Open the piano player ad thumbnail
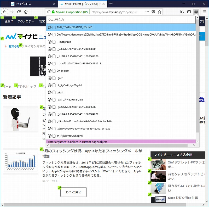Viewport: 209px width, 207px height. pyautogui.click(x=158, y=176)
